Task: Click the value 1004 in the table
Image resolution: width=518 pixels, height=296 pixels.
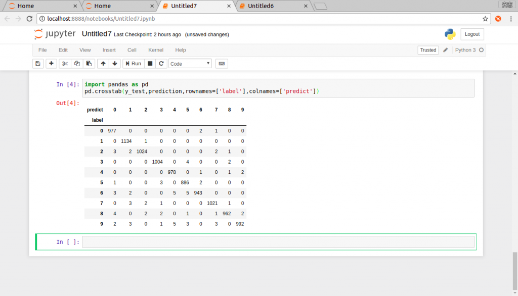Action: (157, 162)
